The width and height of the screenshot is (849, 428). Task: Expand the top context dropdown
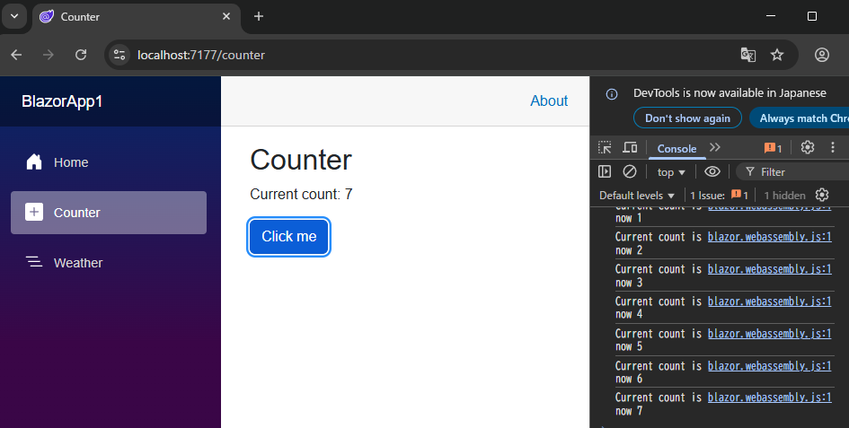pos(671,171)
